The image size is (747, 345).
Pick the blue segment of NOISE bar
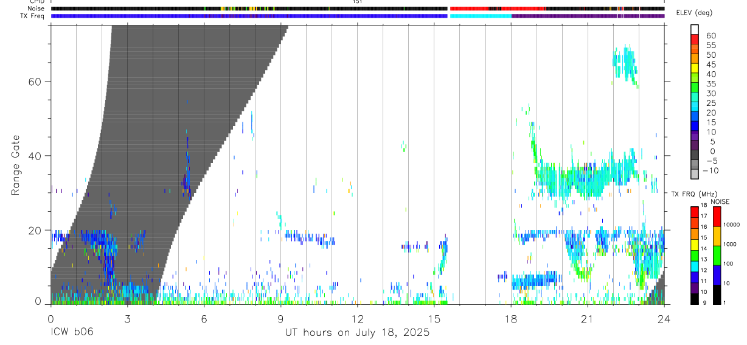717,275
